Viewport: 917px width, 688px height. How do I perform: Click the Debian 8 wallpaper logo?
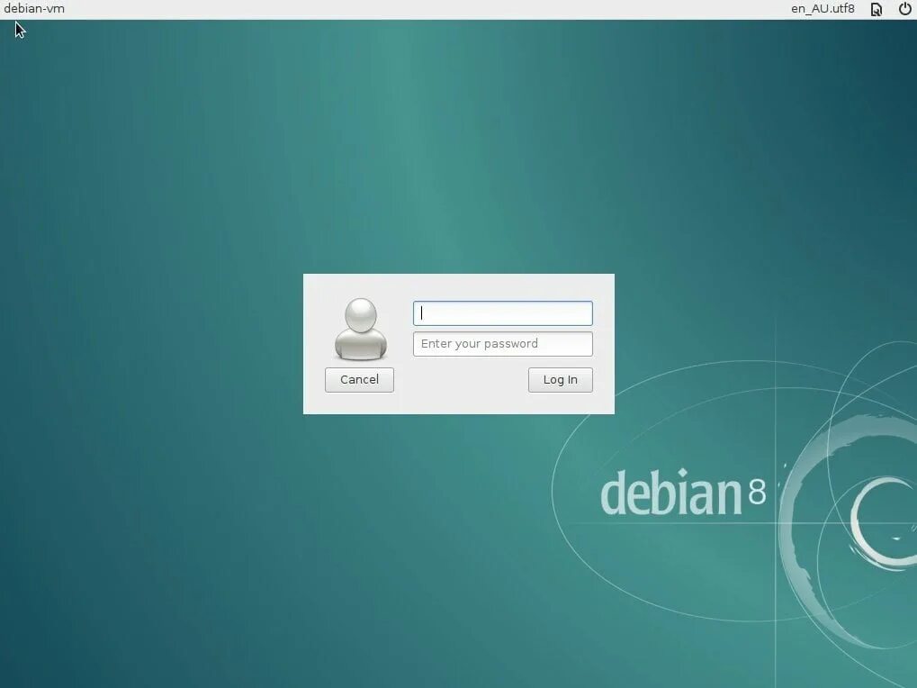coord(684,493)
